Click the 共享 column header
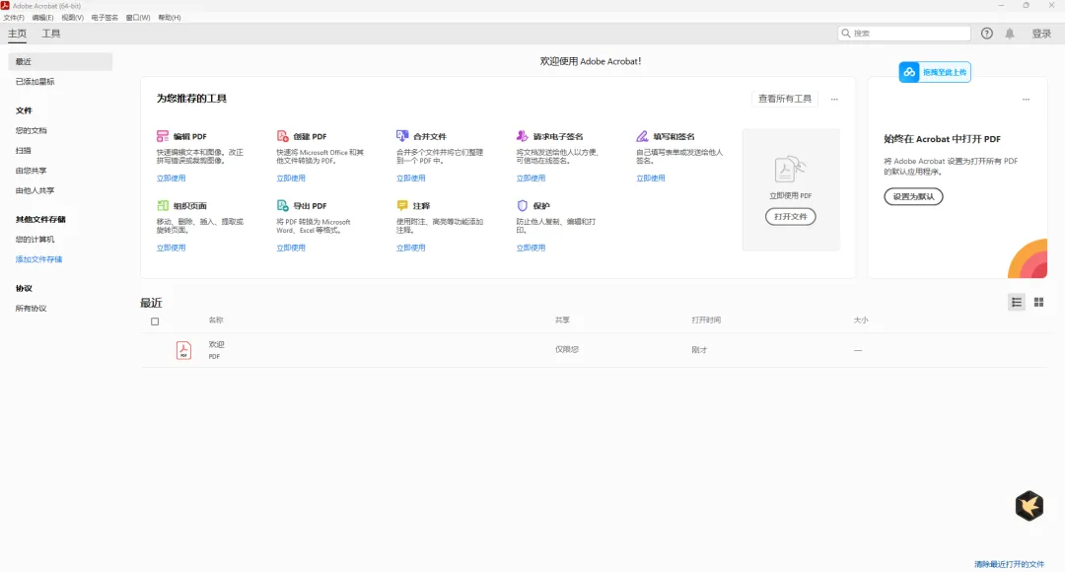This screenshot has width=1065, height=572. point(562,320)
